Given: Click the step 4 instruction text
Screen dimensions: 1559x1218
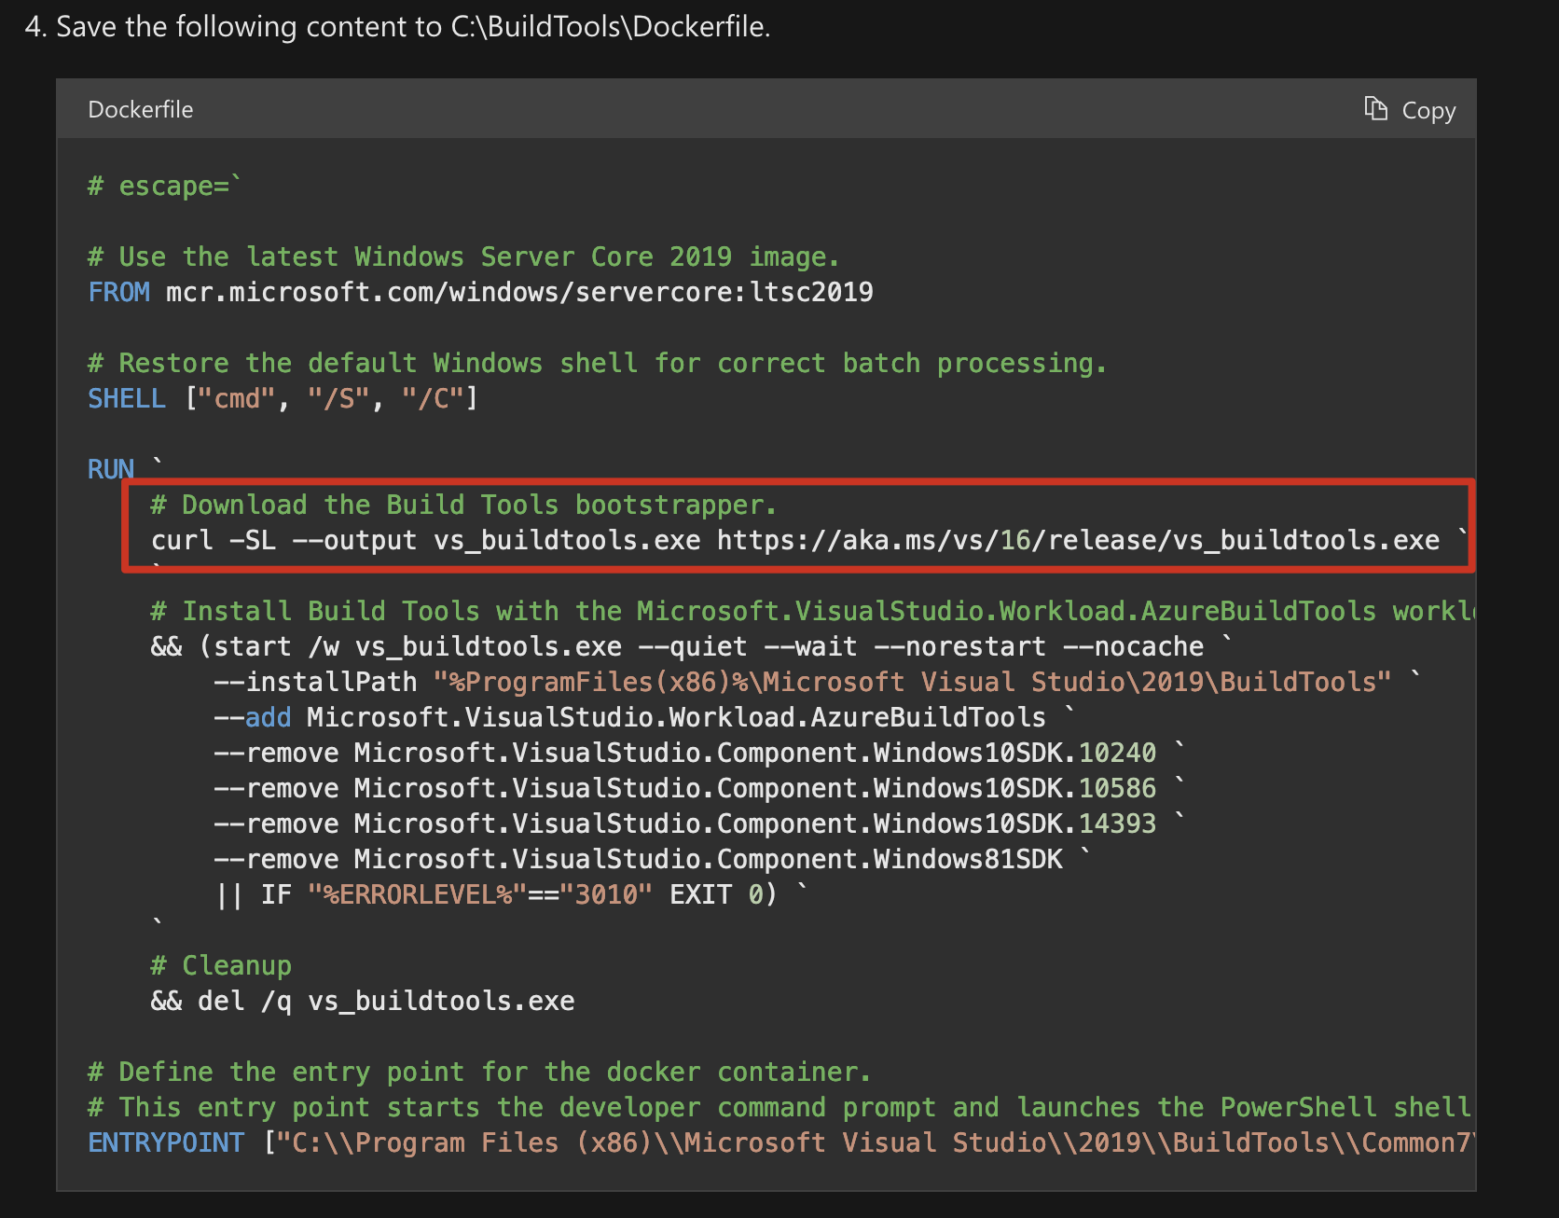Looking at the screenshot, I should (397, 27).
